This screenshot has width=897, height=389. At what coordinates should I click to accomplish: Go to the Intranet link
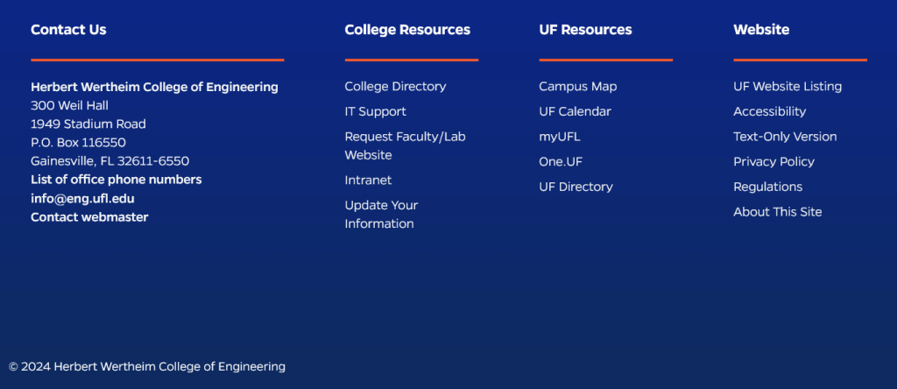click(x=368, y=180)
